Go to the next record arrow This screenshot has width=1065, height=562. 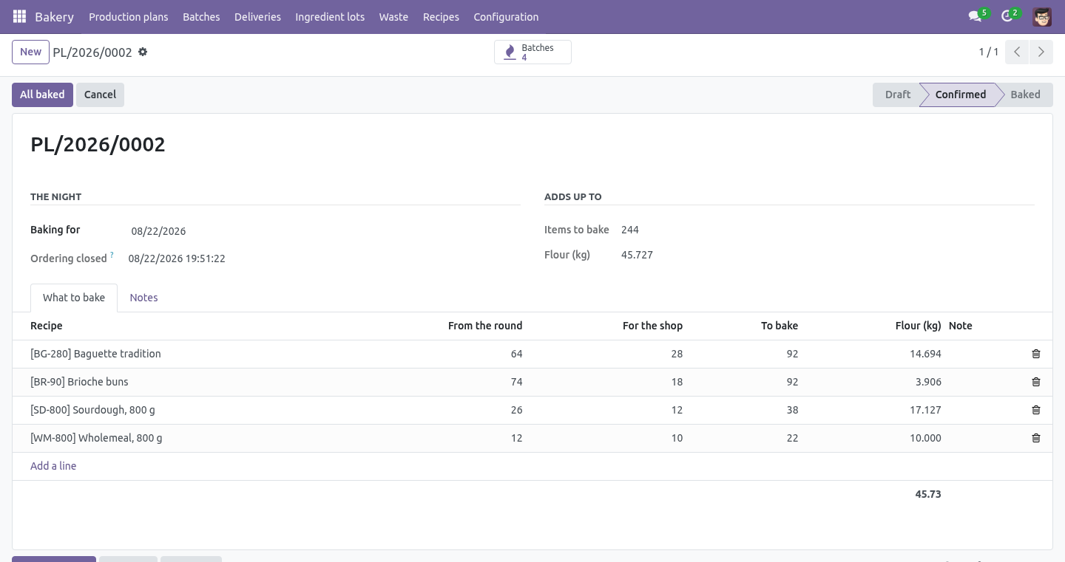1041,52
